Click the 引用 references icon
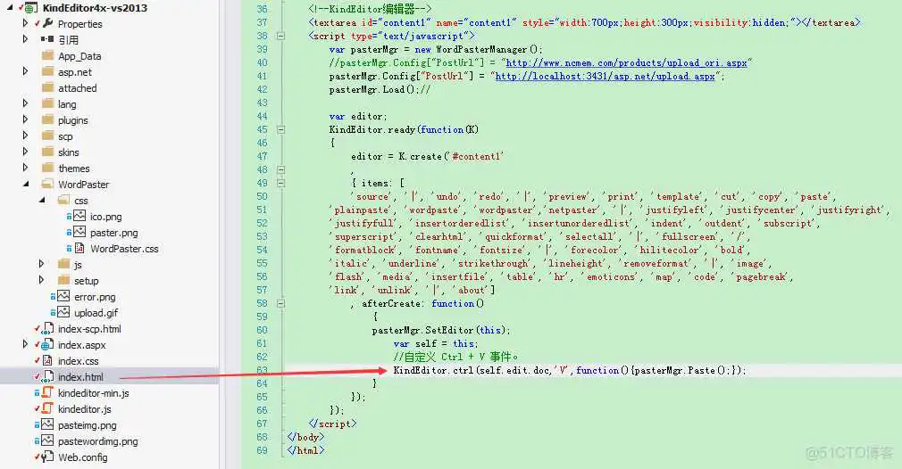The width and height of the screenshot is (902, 469). tap(46, 40)
